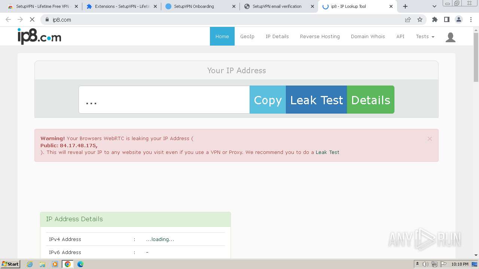Open the Home navigation item

click(222, 36)
